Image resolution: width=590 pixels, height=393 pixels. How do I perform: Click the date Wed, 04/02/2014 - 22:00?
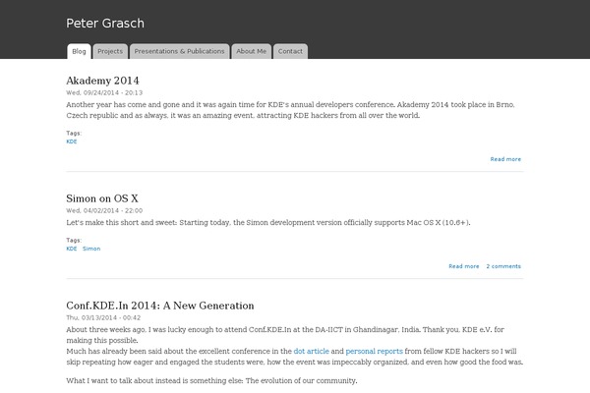[x=104, y=210]
